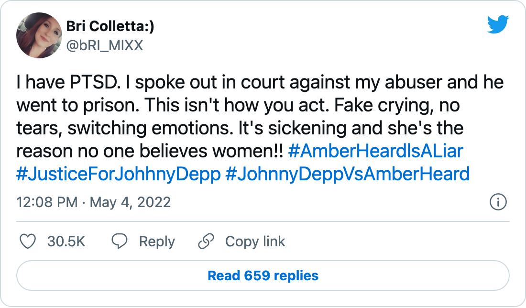Click the May 4, 2022 date text
The width and height of the screenshot is (526, 308).
point(130,202)
